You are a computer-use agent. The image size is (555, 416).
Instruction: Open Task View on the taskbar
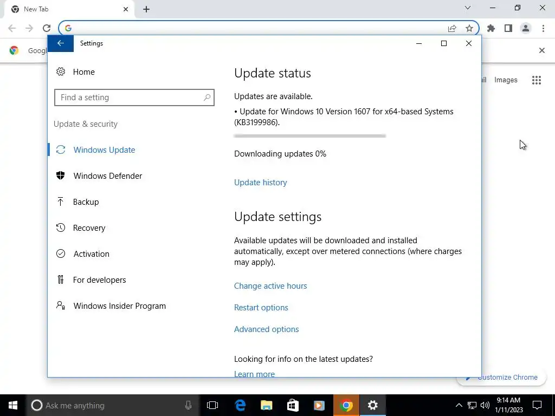coord(212,405)
